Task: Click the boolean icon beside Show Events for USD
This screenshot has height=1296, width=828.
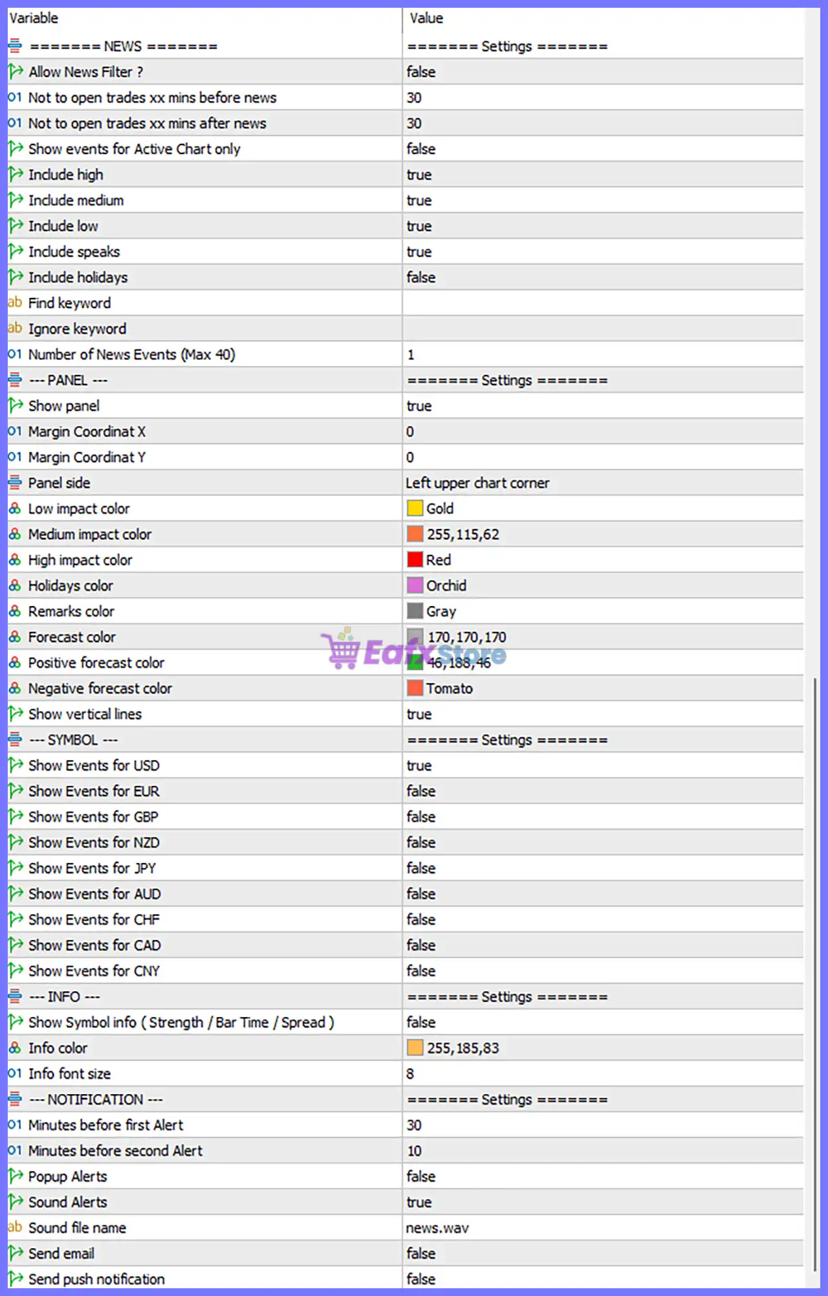Action: [x=16, y=765]
